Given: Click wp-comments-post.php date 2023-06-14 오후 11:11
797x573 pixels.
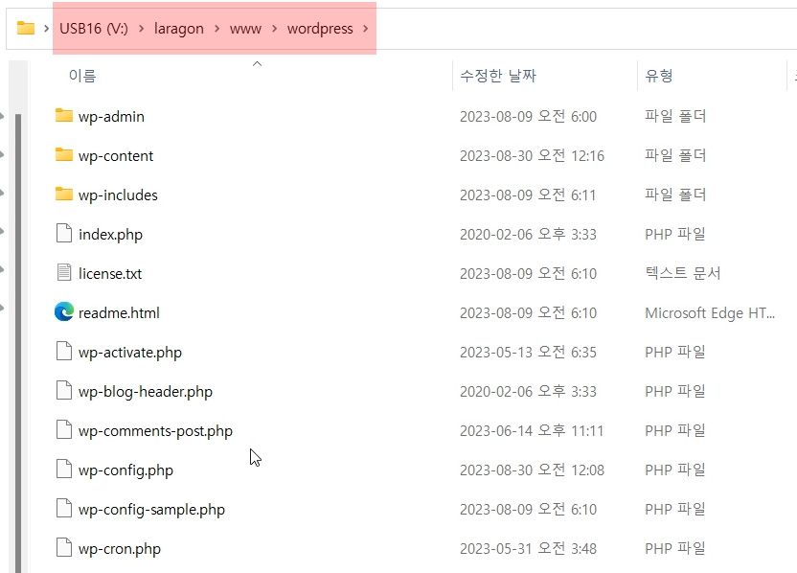Looking at the screenshot, I should 531,430.
